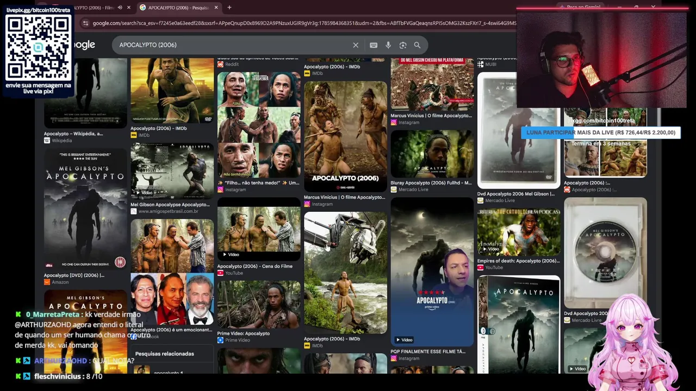Open the Apocalypto DVD disc in case image

[605, 253]
